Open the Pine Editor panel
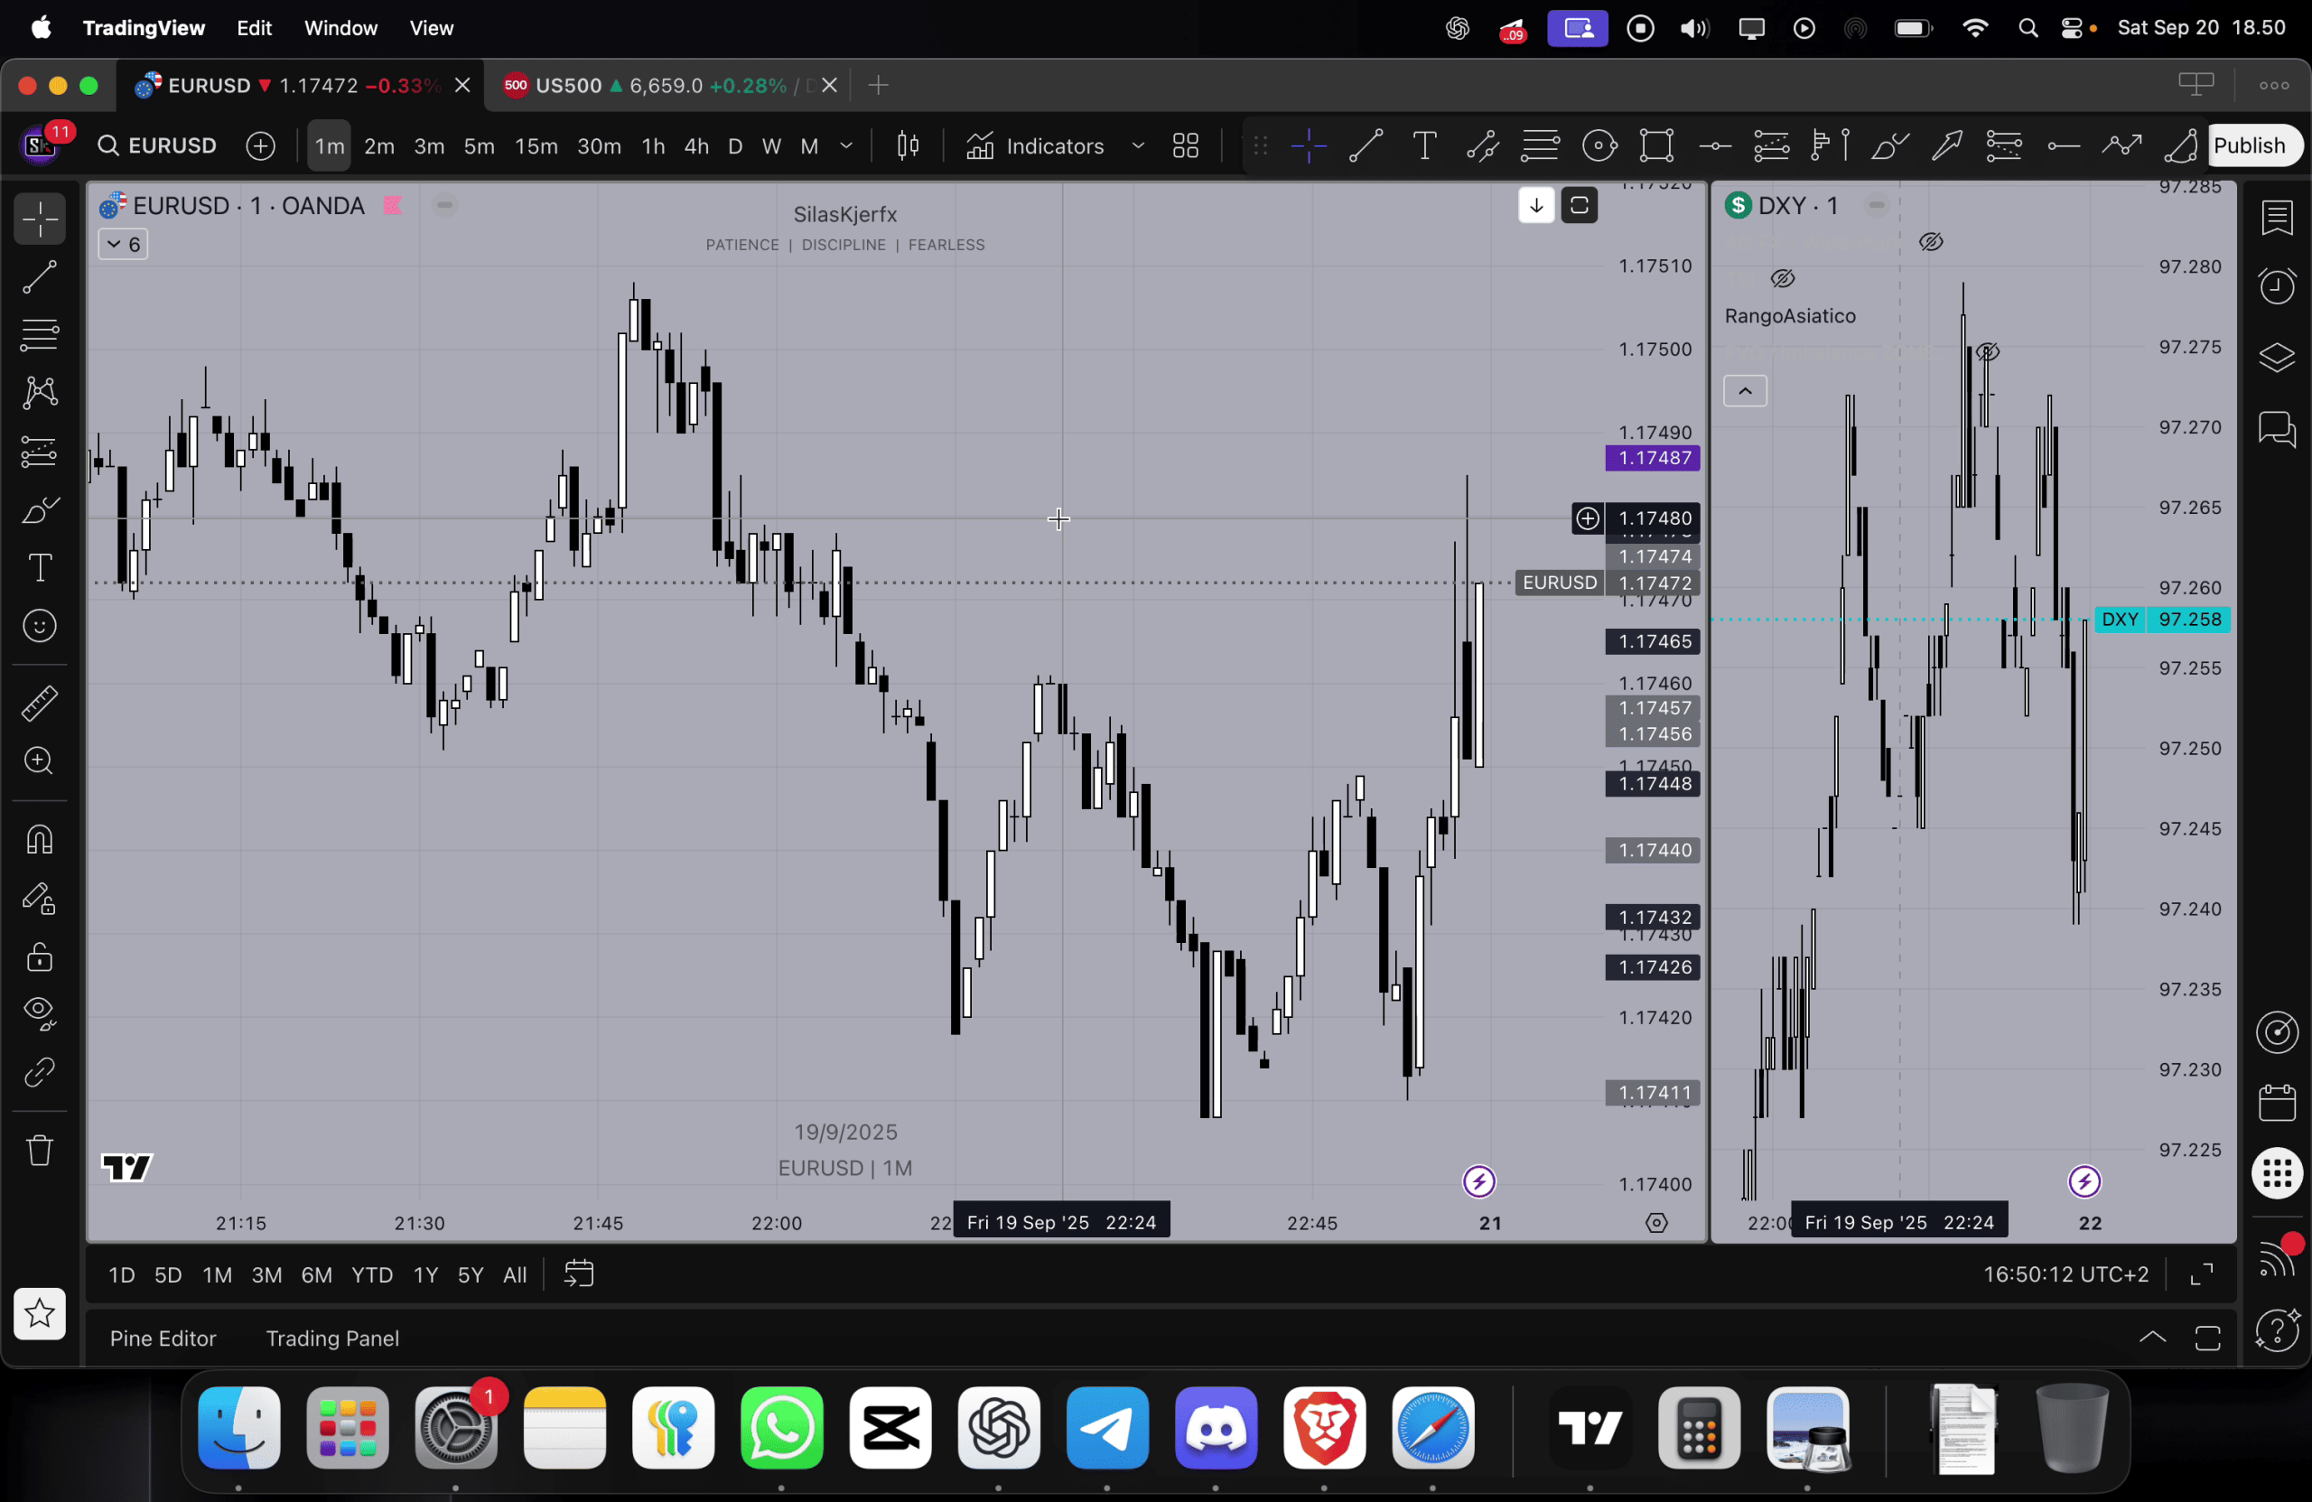Viewport: 2312px width, 1502px height. 163,1338
